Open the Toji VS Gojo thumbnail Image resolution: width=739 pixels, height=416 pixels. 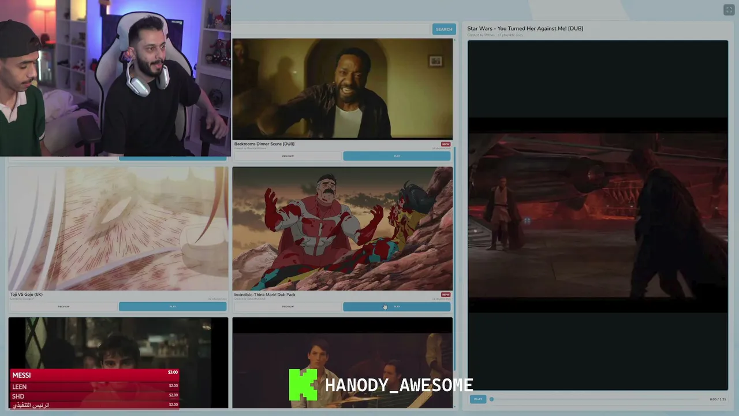tap(118, 229)
